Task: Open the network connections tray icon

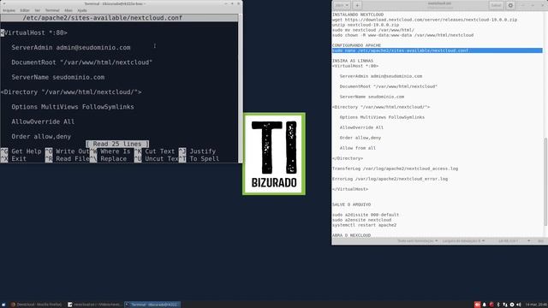Action: click(505, 305)
